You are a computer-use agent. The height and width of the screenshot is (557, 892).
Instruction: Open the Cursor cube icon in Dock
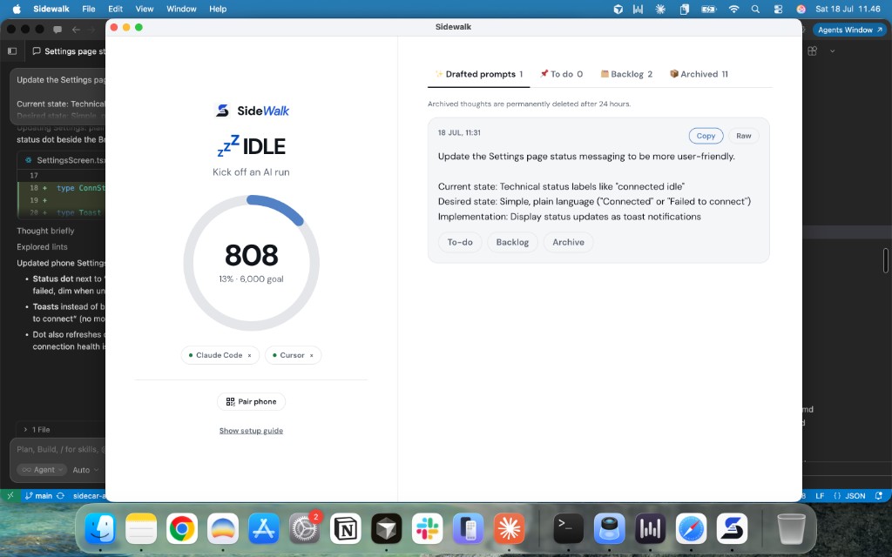click(x=386, y=528)
